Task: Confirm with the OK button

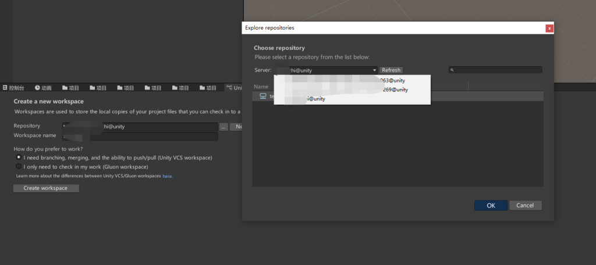Action: tap(491, 205)
